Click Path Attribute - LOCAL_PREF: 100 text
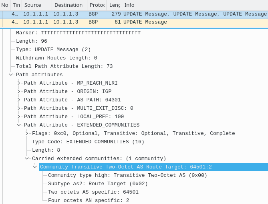 (x=74, y=117)
